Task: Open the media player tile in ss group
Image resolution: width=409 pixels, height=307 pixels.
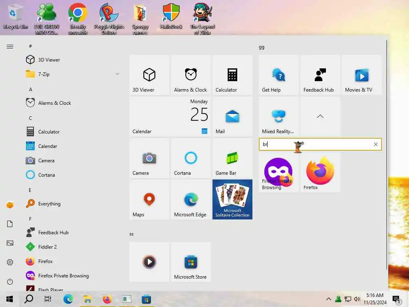Action: point(149,262)
